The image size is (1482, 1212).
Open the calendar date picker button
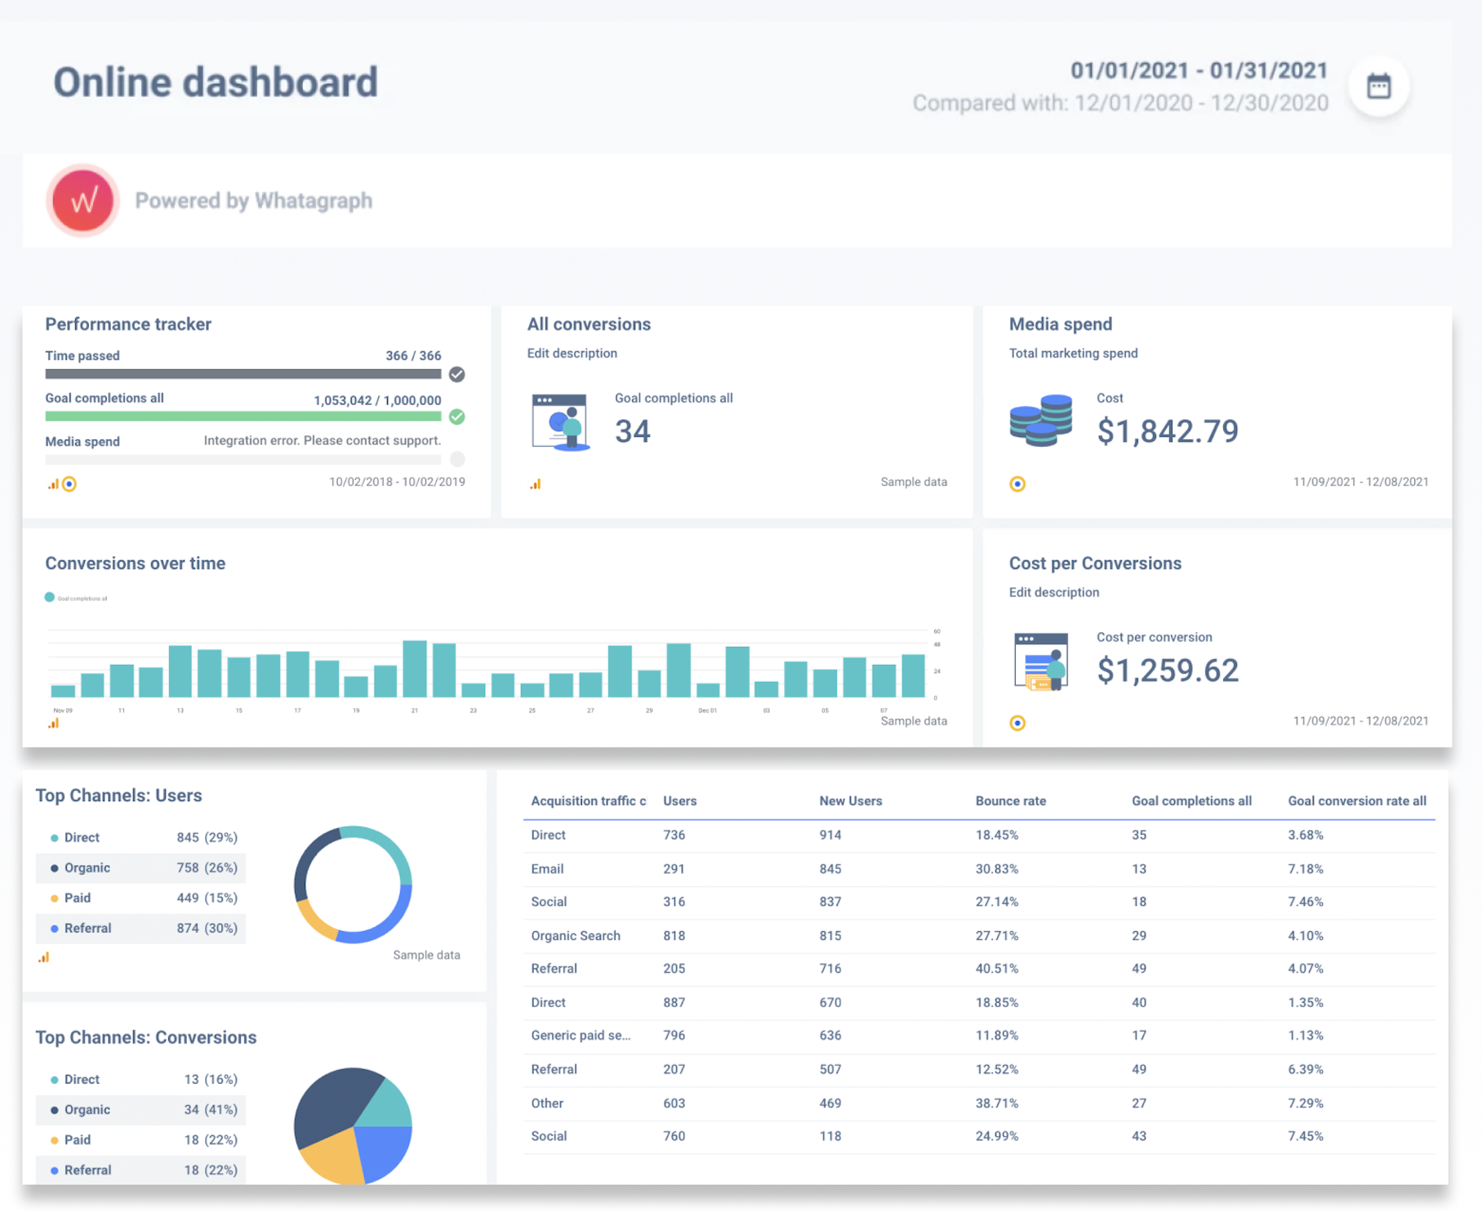click(x=1378, y=86)
